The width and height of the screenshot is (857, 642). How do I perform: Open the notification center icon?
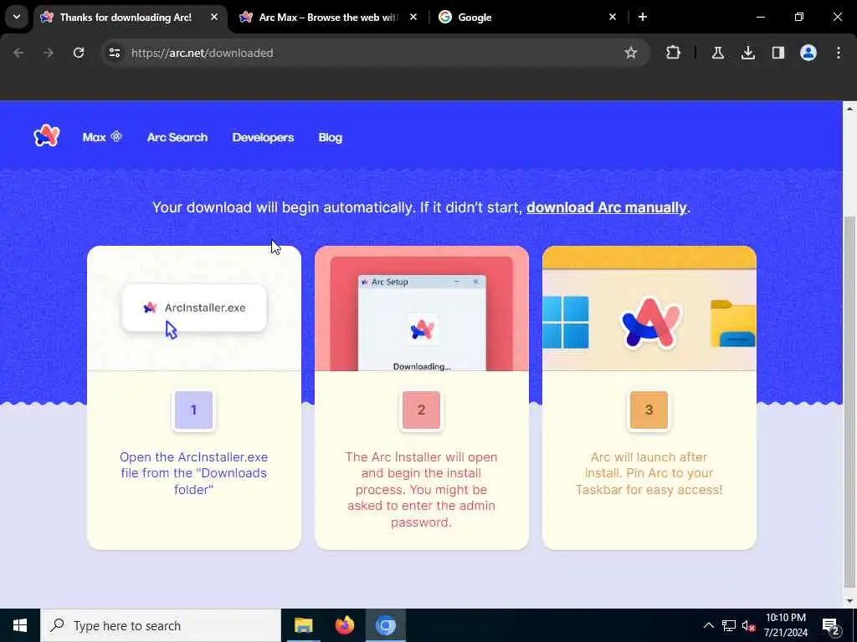coord(831,626)
